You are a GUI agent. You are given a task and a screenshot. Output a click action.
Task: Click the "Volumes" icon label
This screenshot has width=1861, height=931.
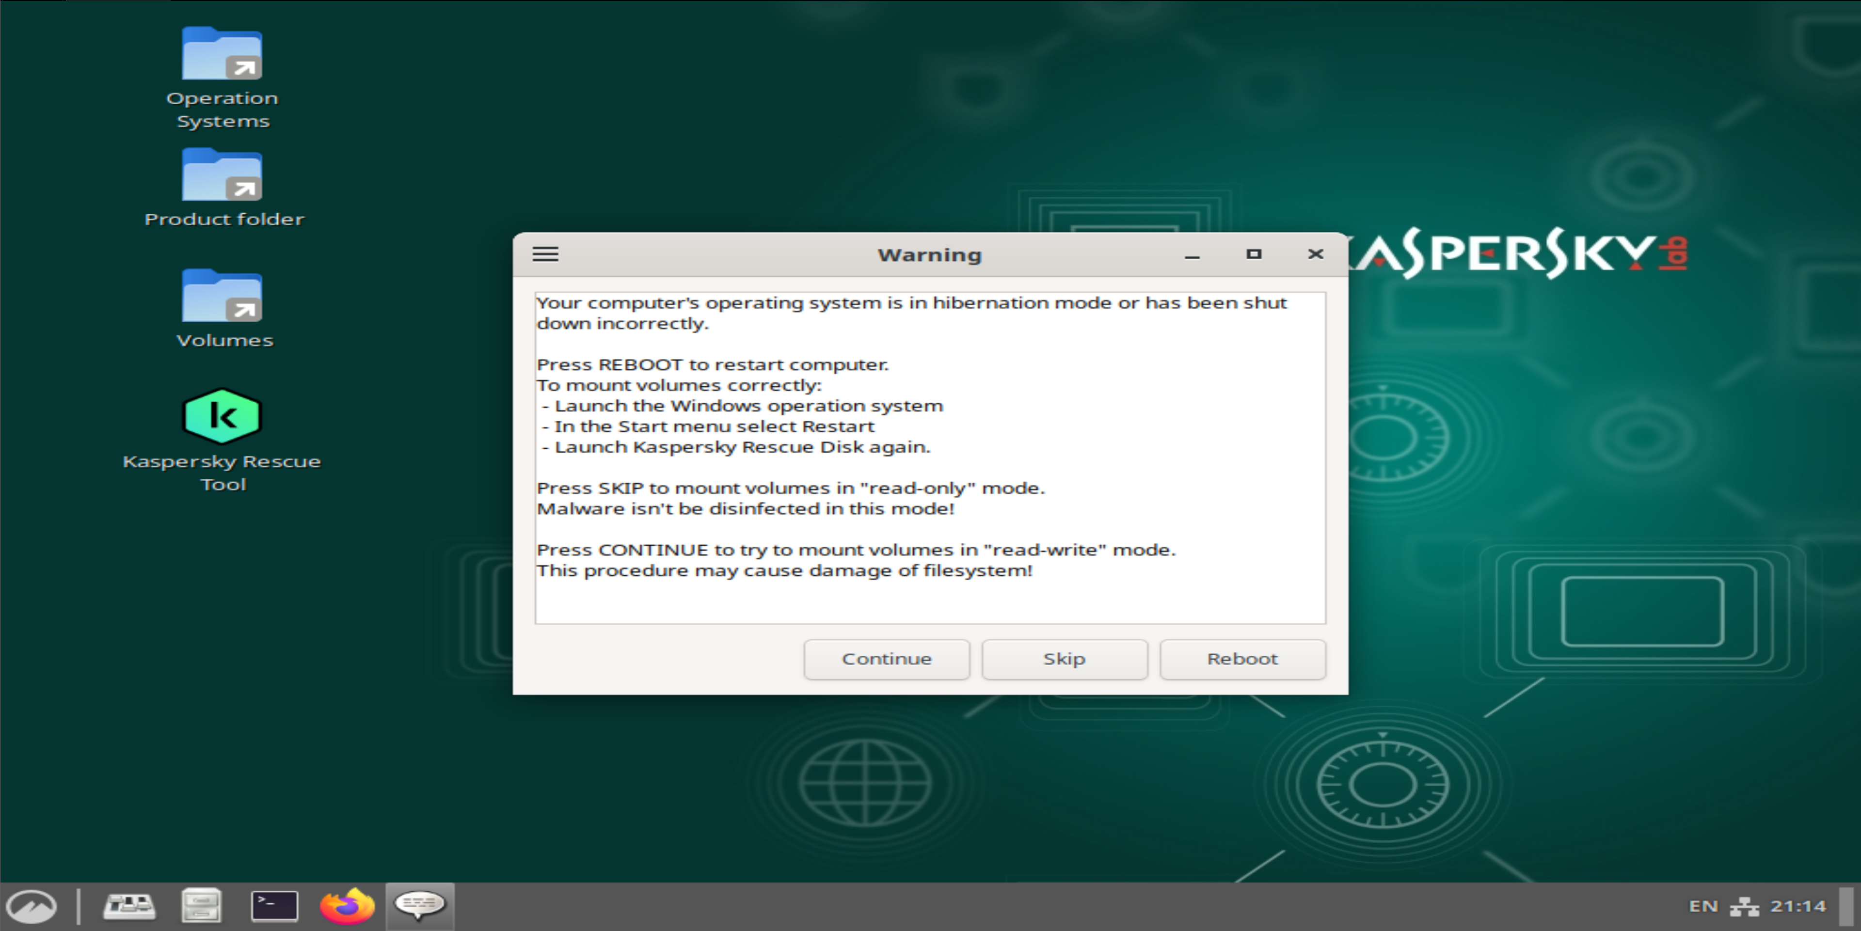tap(224, 340)
